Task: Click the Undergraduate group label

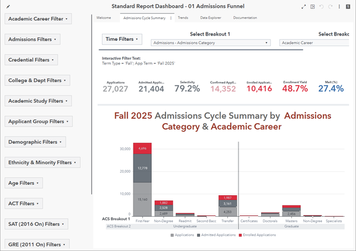Action: point(185,226)
